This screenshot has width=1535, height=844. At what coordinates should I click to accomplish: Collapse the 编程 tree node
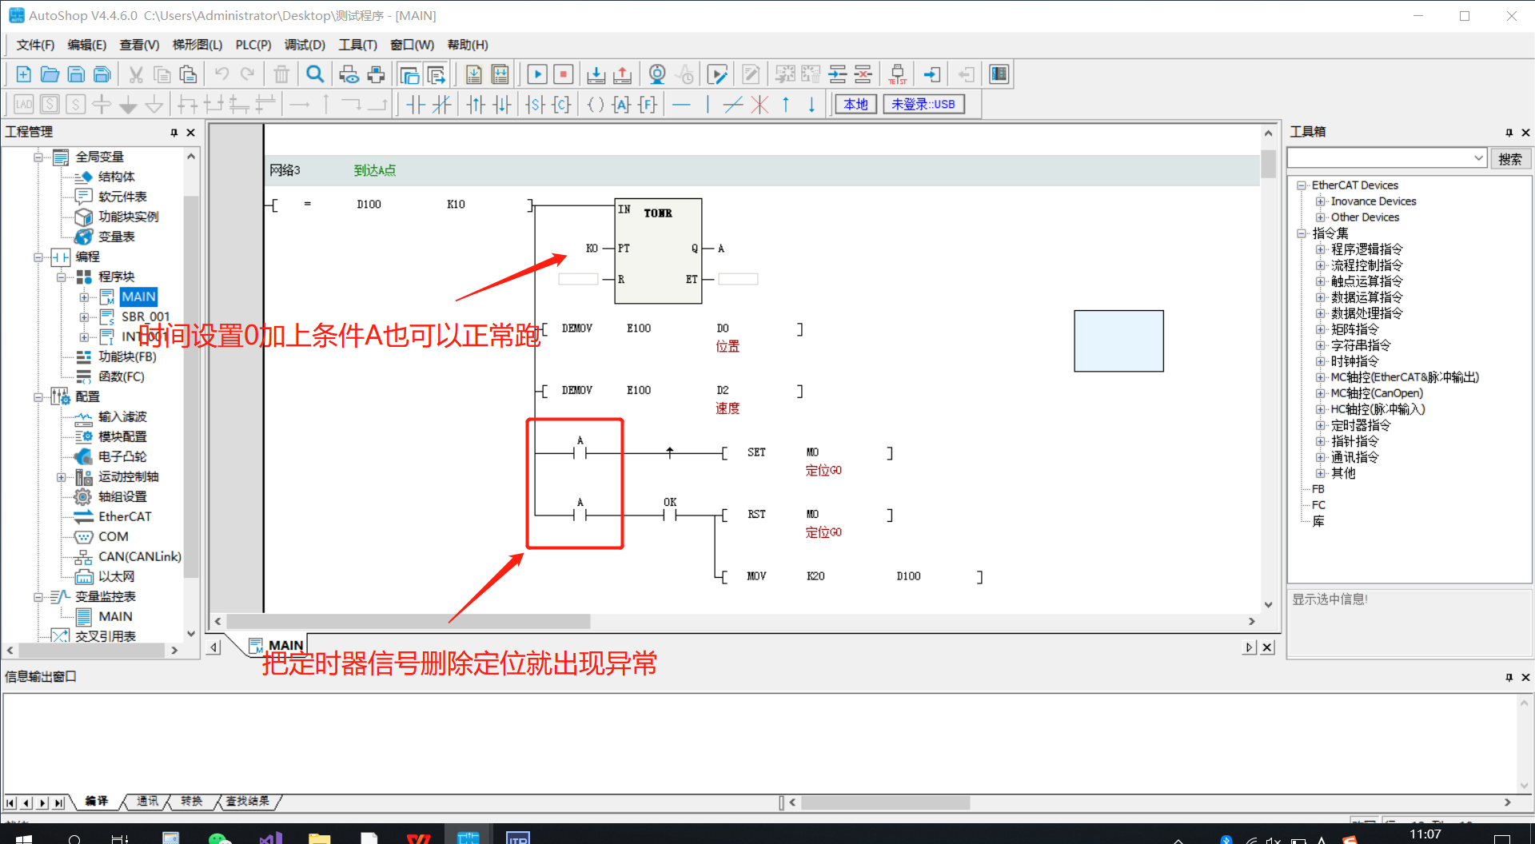point(38,257)
